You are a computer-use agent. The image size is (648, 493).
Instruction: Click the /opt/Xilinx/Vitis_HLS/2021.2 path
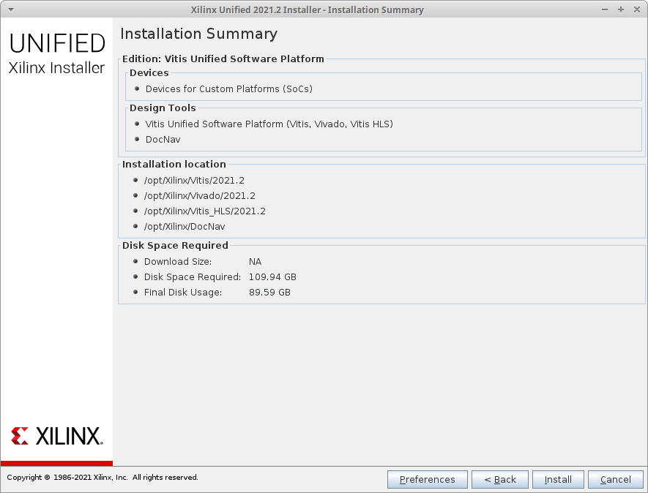point(204,211)
